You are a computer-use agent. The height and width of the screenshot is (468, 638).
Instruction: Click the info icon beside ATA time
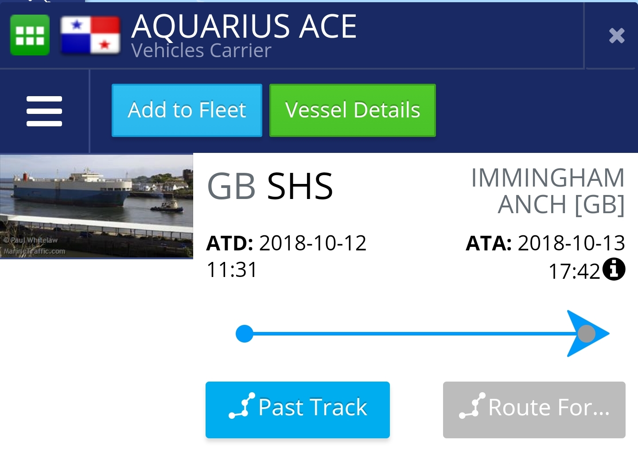614,269
